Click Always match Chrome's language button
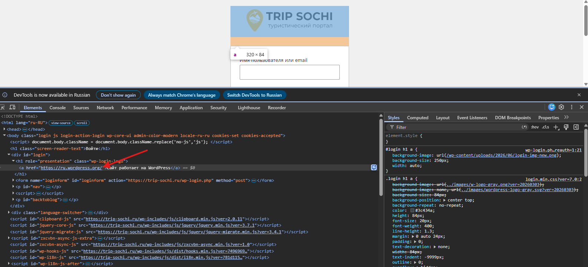The width and height of the screenshot is (588, 267). (182, 95)
